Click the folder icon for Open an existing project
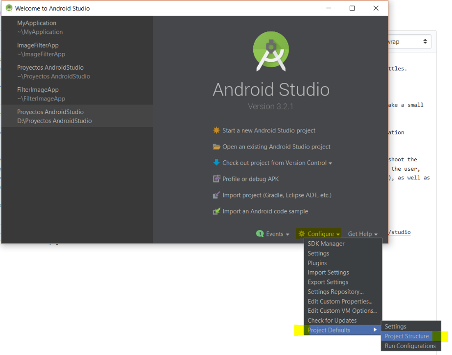The width and height of the screenshot is (452, 355). [x=216, y=147]
